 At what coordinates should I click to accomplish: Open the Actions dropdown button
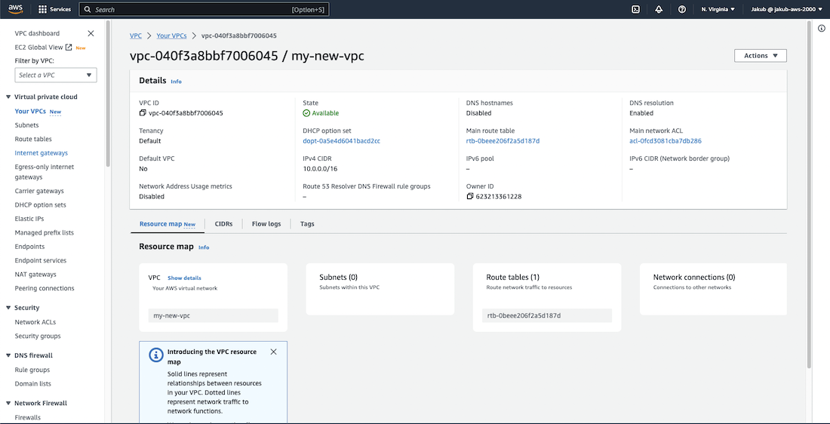(x=760, y=56)
